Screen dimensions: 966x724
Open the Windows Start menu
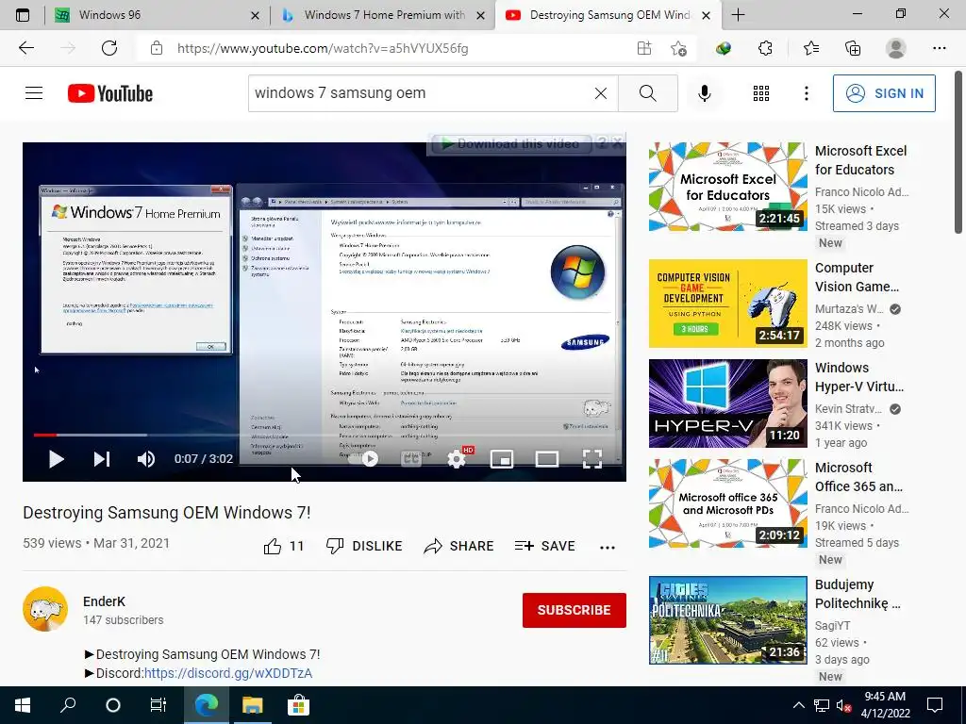(x=23, y=705)
